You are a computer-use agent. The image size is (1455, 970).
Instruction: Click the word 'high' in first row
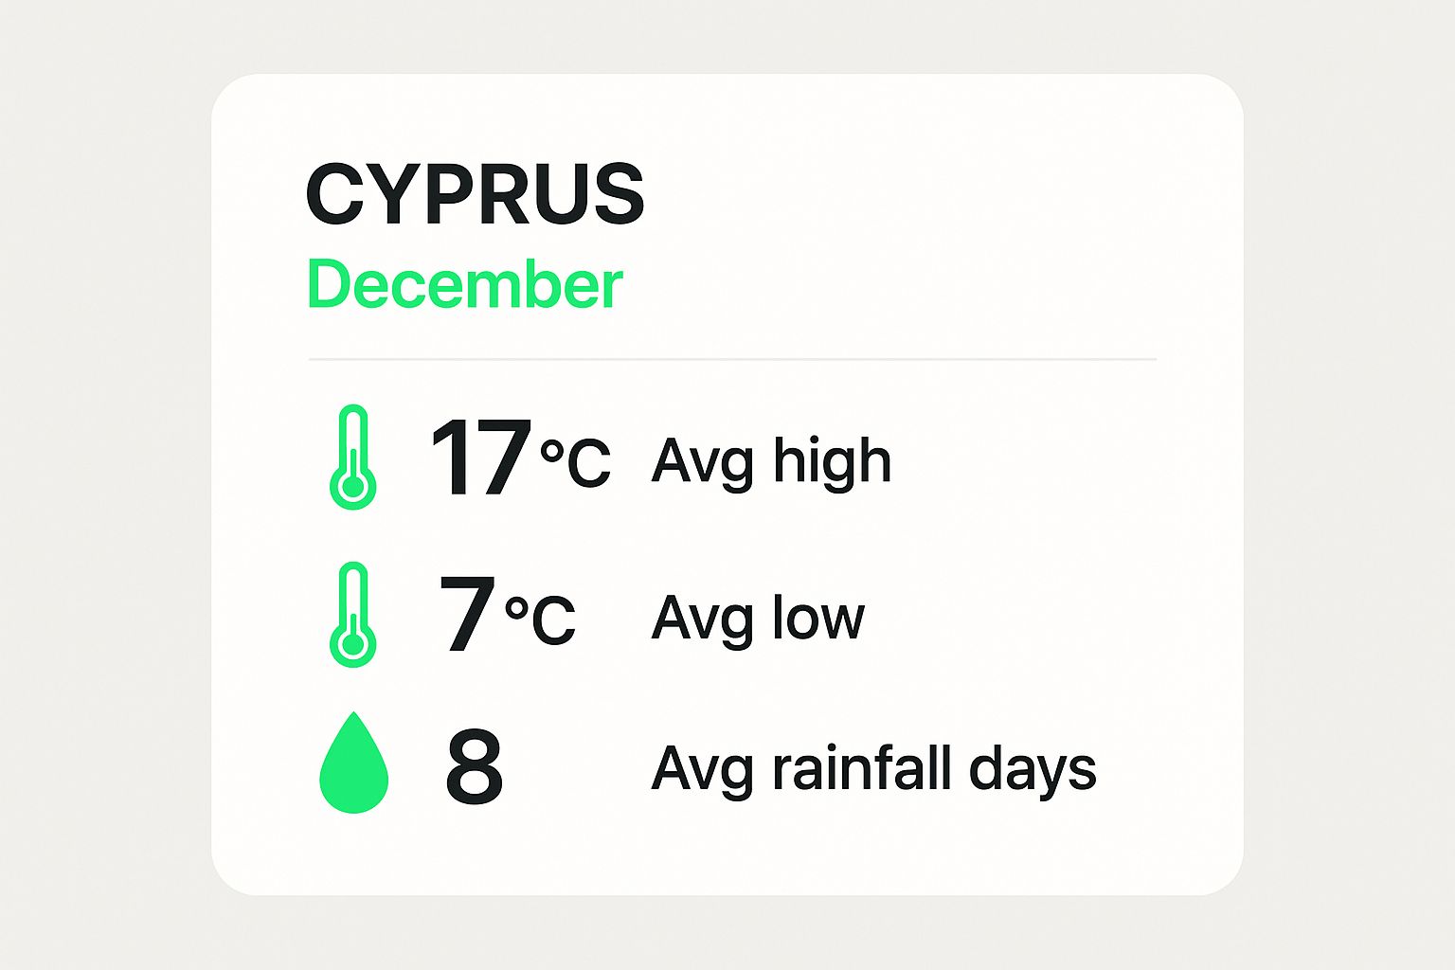(833, 463)
